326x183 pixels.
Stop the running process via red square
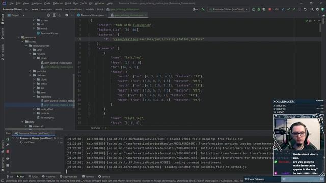269,9
